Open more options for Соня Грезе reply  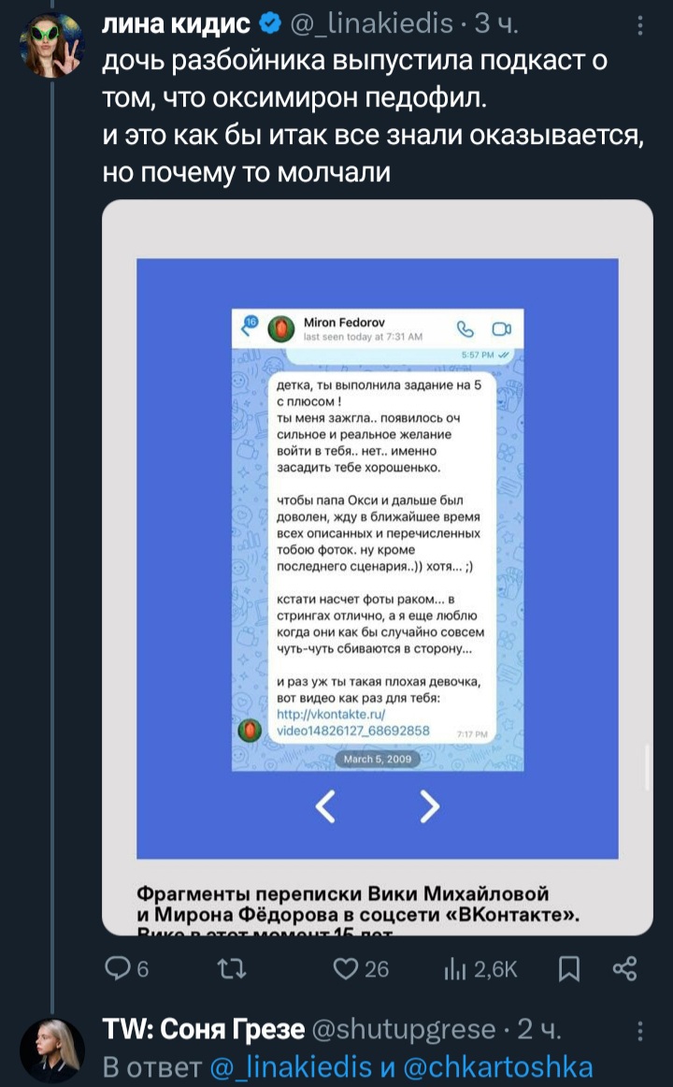coord(639,1031)
